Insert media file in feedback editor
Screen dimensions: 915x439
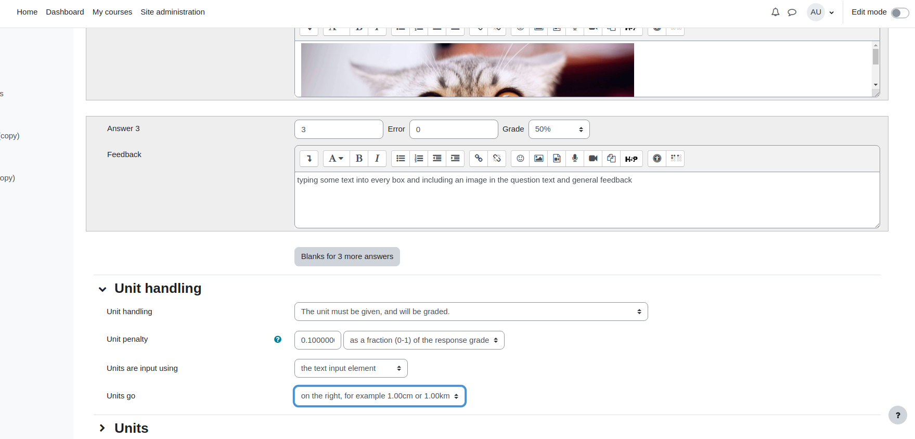click(557, 159)
